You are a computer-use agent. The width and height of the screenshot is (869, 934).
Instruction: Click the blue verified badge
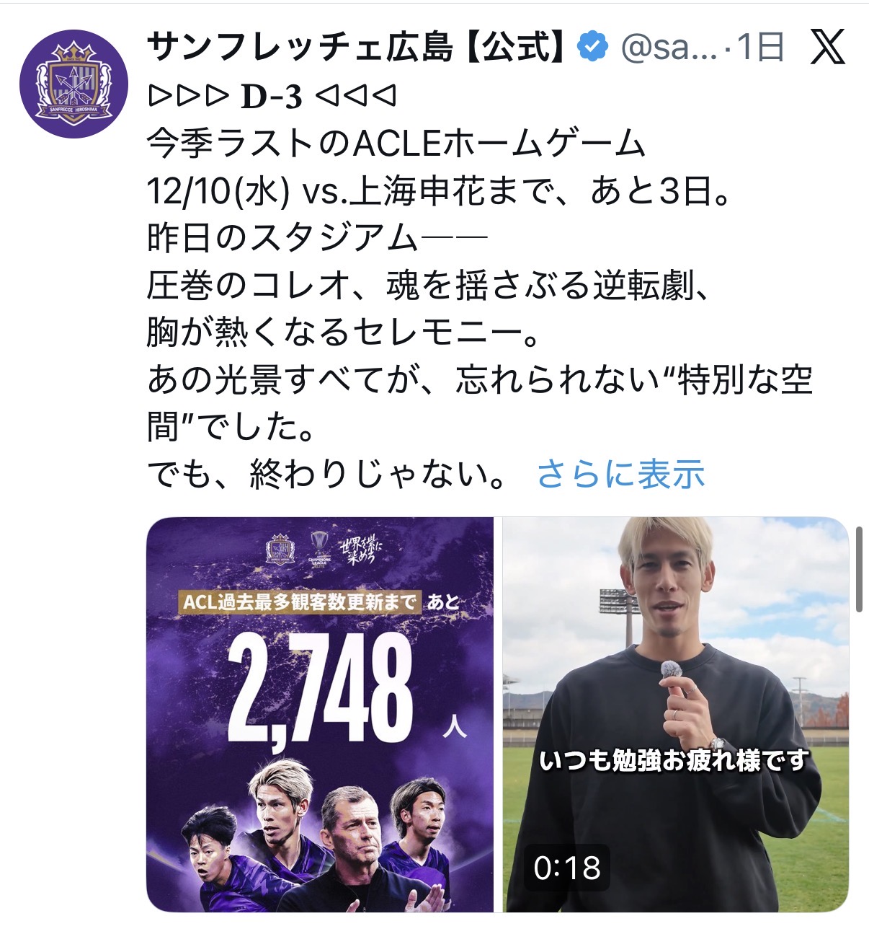[592, 48]
